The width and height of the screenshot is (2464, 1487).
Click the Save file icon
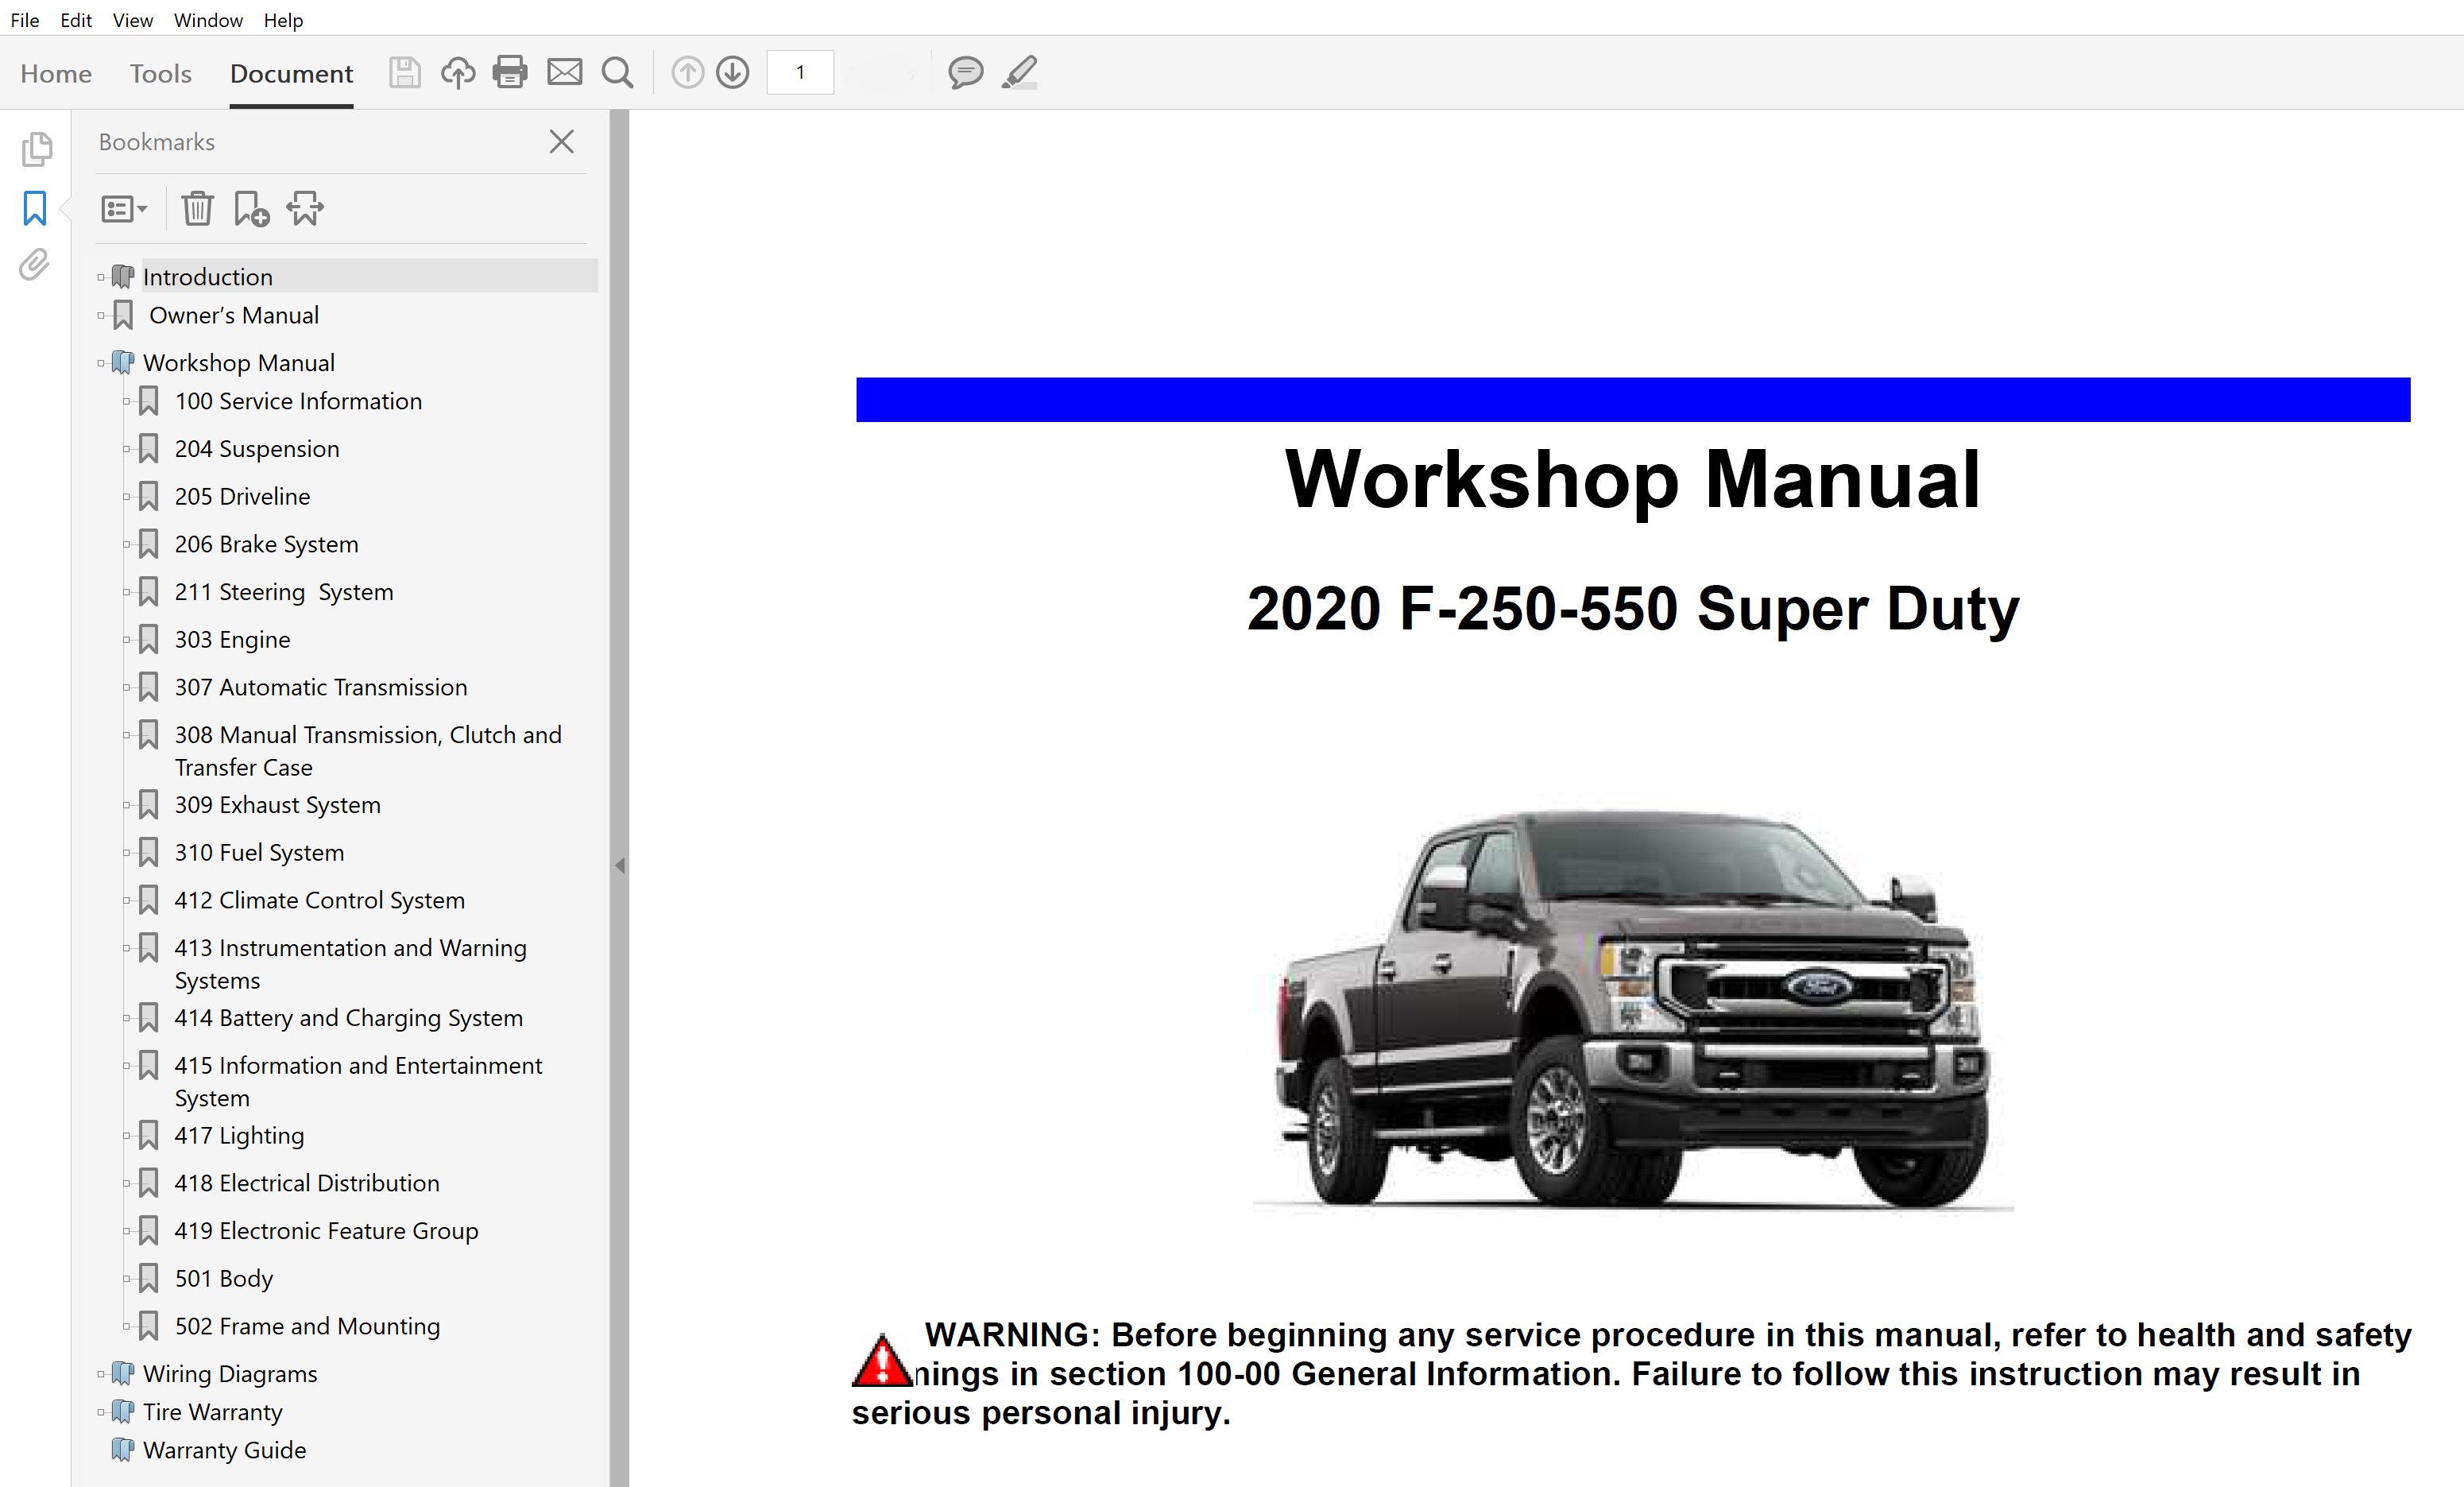click(x=404, y=72)
